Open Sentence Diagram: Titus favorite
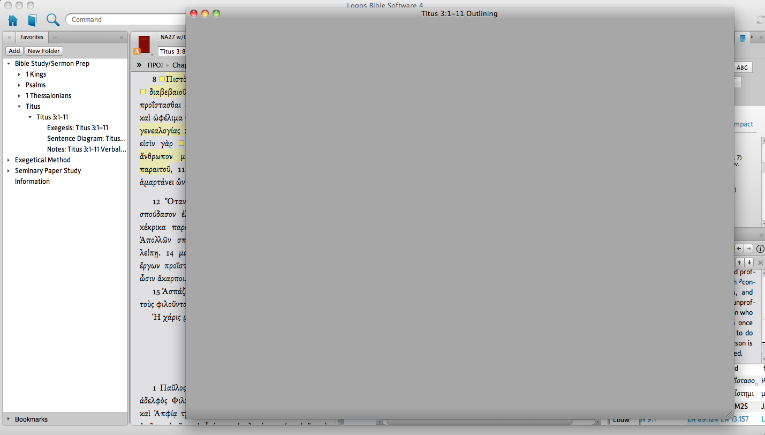 pyautogui.click(x=86, y=138)
